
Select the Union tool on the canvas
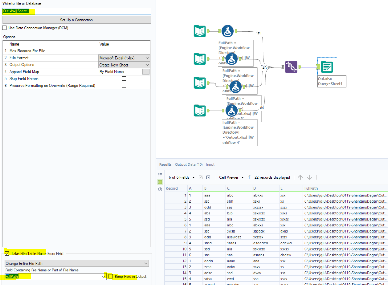291,67
